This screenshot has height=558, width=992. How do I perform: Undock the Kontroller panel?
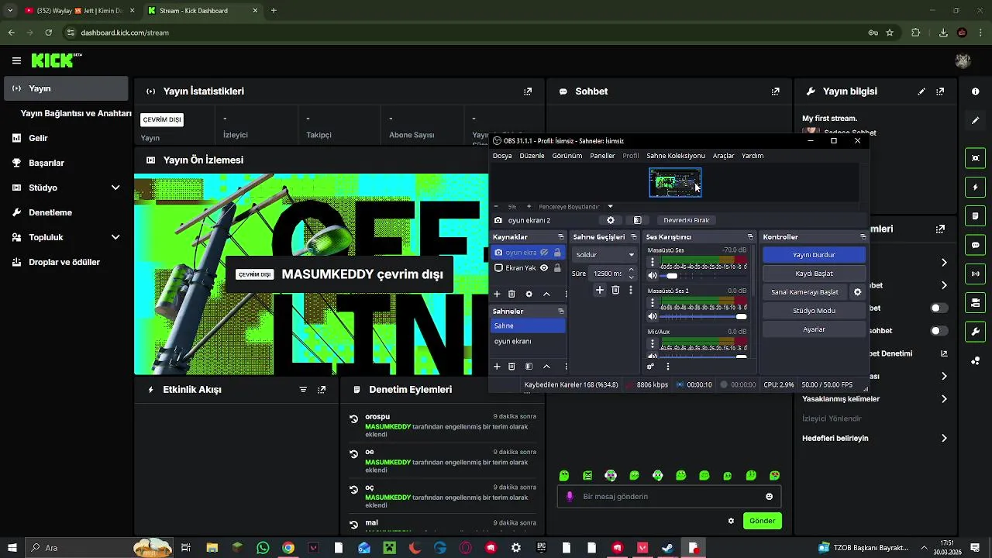coord(863,237)
